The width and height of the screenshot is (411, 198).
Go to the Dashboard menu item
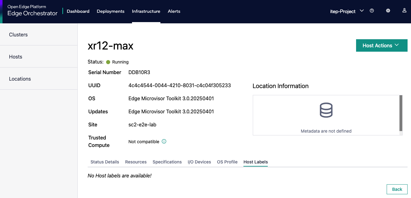click(x=78, y=11)
